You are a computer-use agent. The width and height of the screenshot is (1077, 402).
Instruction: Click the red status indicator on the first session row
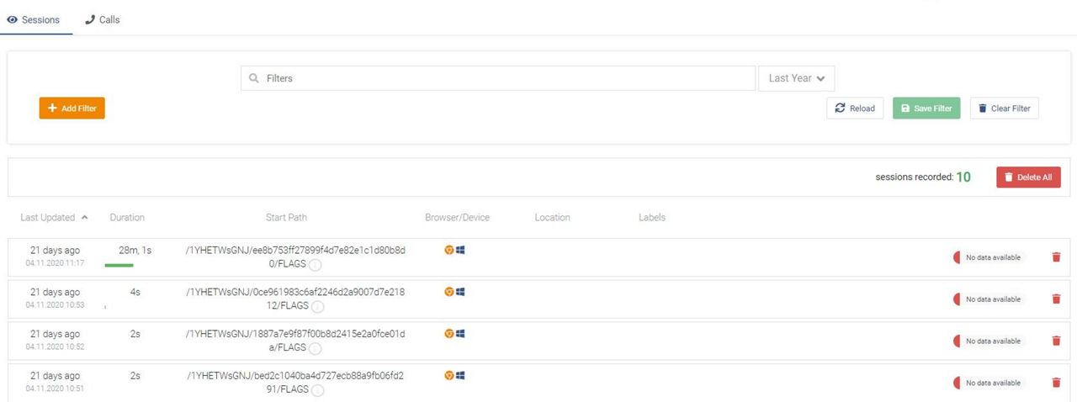(x=957, y=257)
